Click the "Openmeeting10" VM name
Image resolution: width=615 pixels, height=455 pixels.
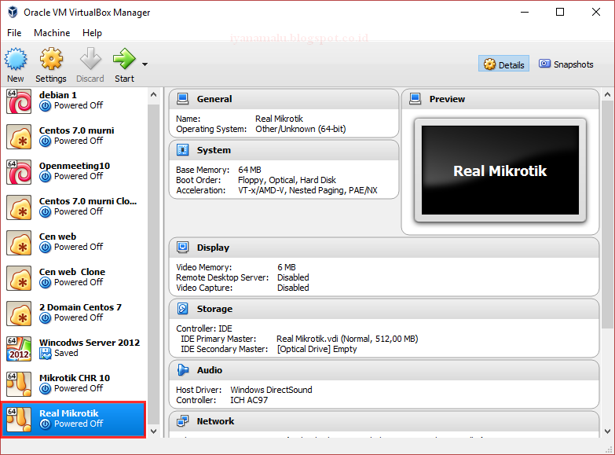(75, 166)
